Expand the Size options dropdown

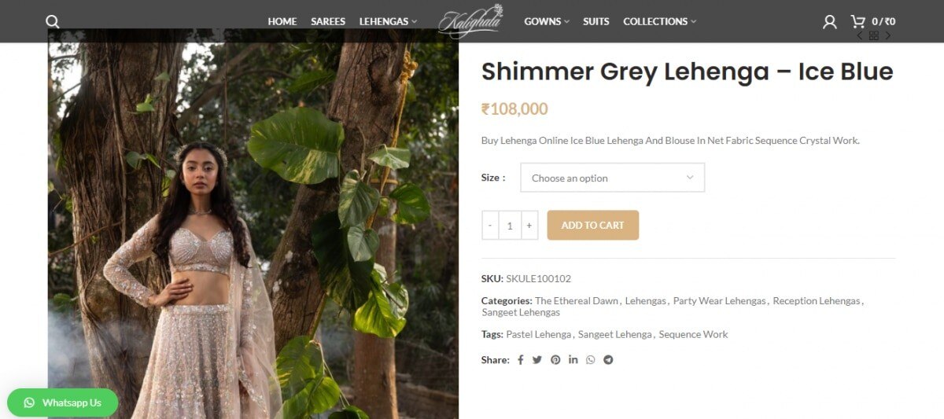click(x=612, y=178)
